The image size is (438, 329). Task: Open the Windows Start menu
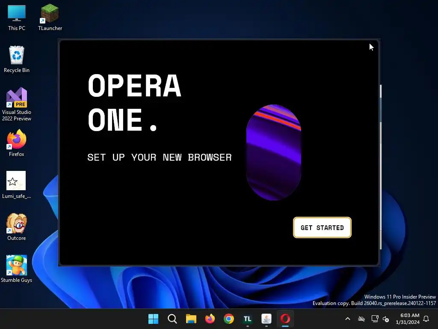click(x=153, y=319)
